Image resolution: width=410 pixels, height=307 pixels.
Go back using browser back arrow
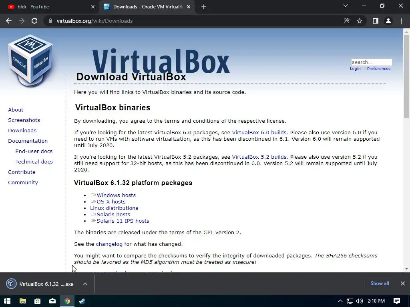point(9,21)
